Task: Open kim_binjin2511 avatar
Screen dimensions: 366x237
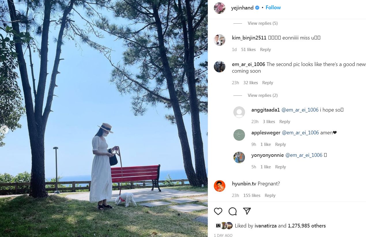Action: point(220,40)
